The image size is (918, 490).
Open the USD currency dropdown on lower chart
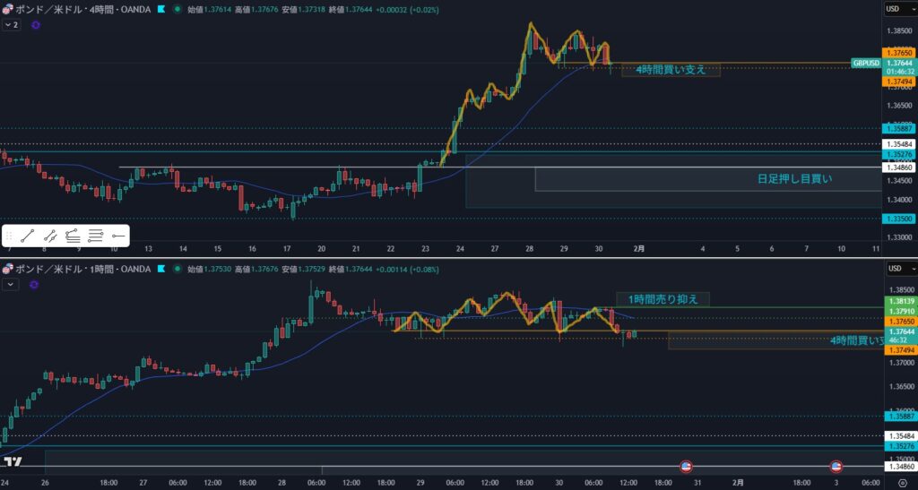pos(893,269)
